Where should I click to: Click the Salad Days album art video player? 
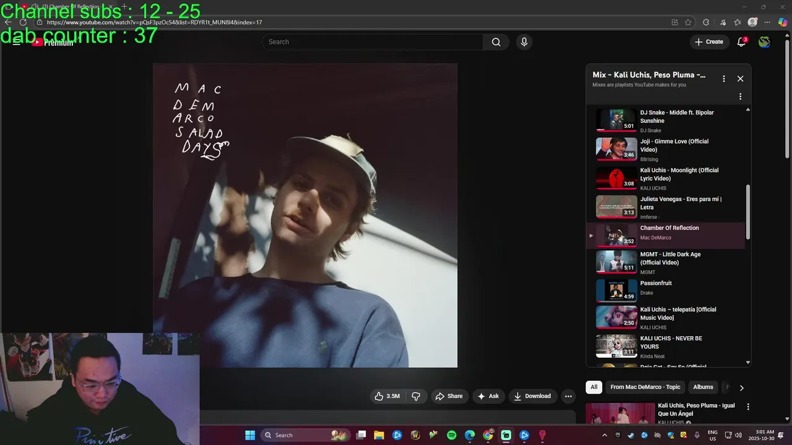[x=305, y=216]
